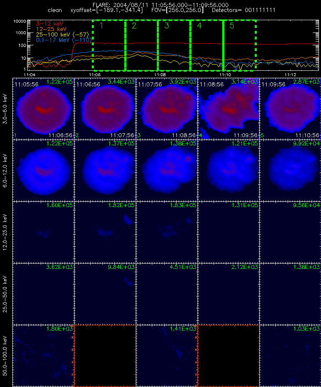Click the orange '12-25 keV' legend entry

(x=51, y=29)
